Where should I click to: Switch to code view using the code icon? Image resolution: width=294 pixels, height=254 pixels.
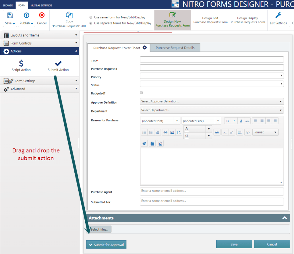coord(247,132)
